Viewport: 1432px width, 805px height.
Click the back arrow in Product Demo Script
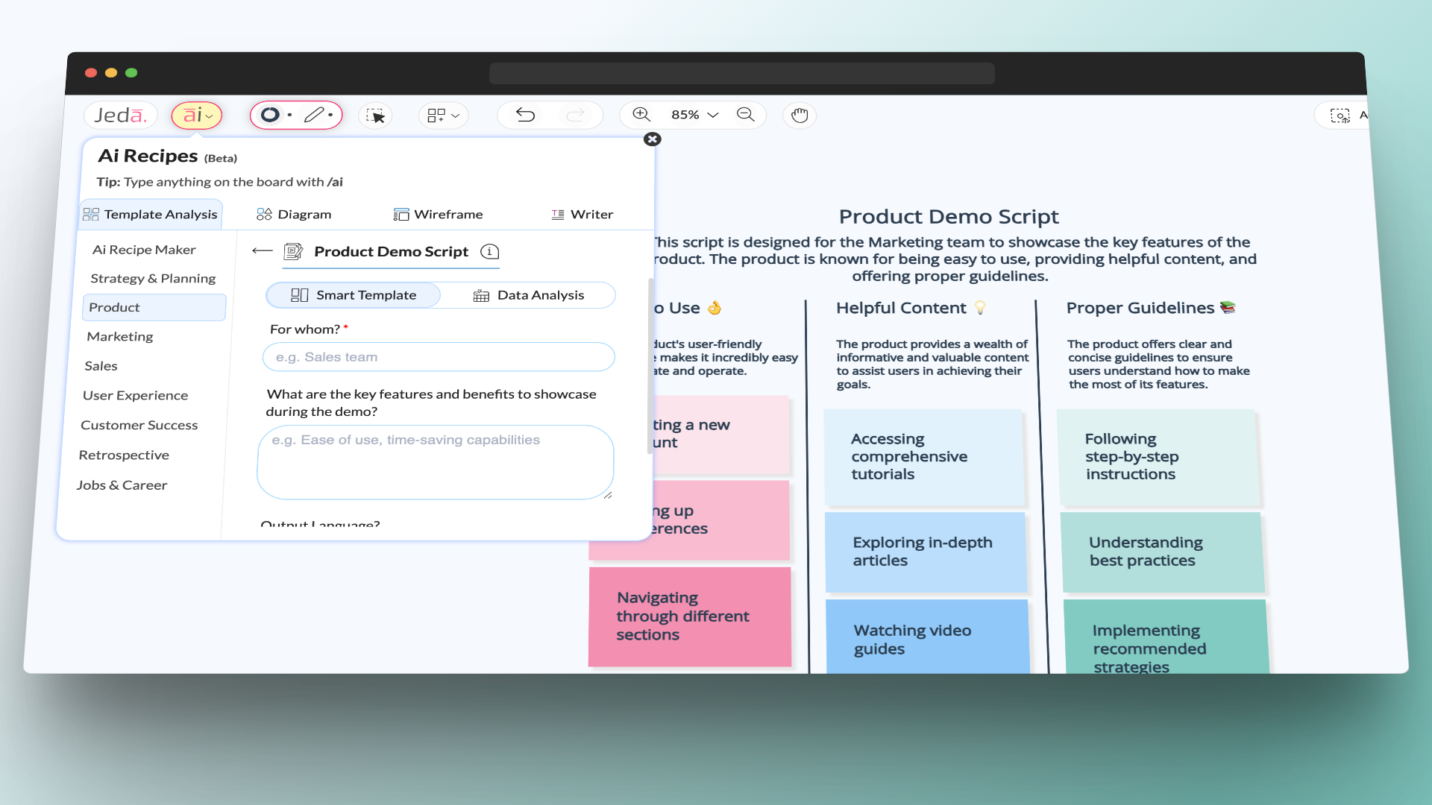pyautogui.click(x=260, y=252)
